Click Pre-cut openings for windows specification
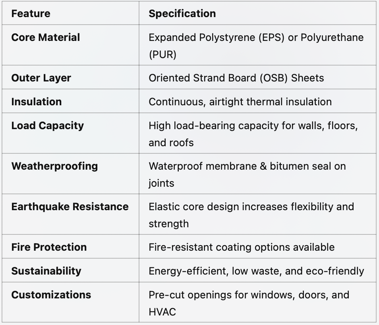Screen dimensions: 379x325 (249, 303)
